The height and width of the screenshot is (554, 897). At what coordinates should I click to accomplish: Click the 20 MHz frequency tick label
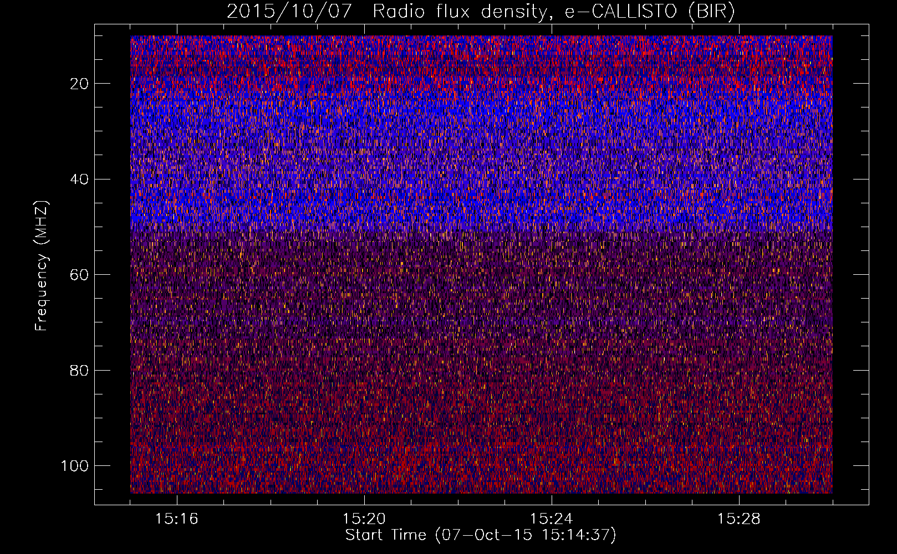80,84
